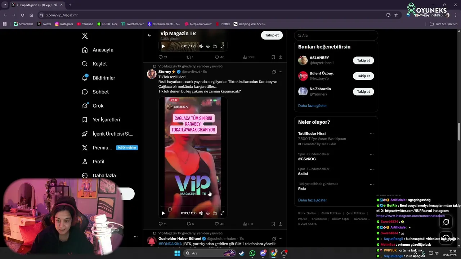
Task: Go to Anasayfa in sidebar
Action: (x=98, y=50)
